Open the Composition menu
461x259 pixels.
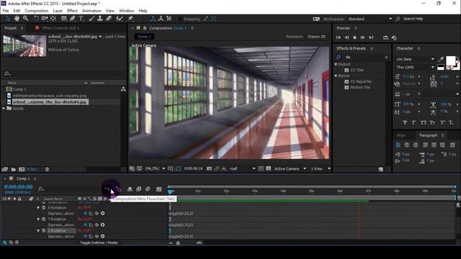(37, 11)
